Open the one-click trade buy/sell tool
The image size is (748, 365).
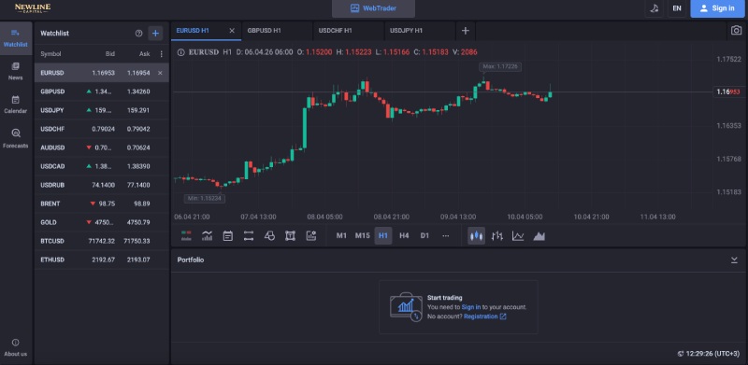(186, 235)
